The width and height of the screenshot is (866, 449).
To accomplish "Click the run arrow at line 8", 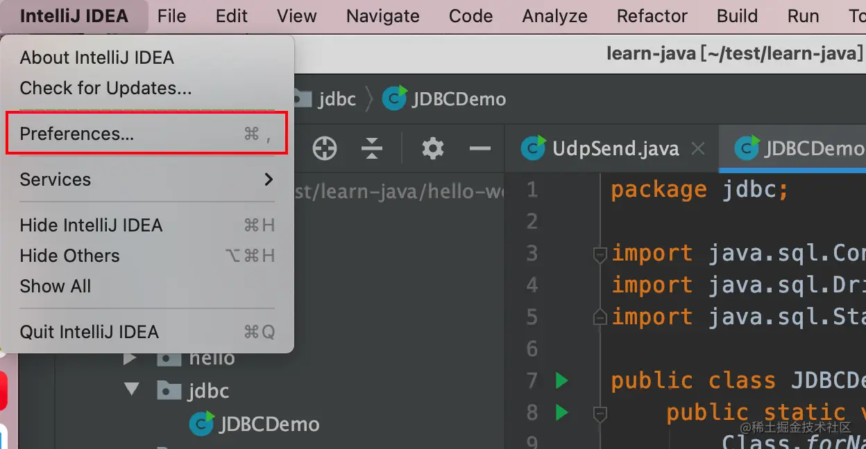I will point(561,412).
